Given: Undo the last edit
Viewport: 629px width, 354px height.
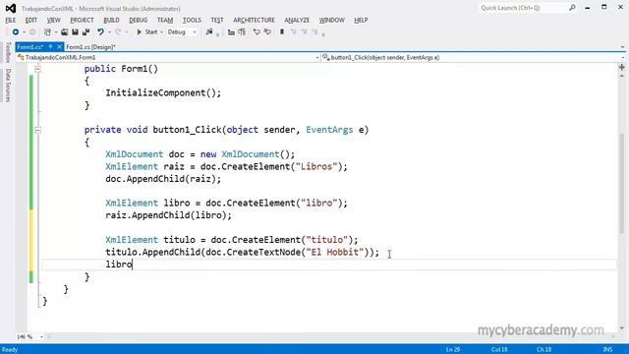Looking at the screenshot, I should [x=100, y=32].
